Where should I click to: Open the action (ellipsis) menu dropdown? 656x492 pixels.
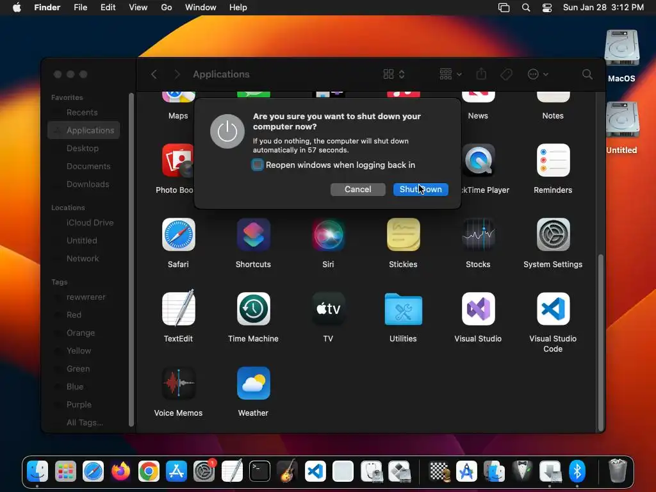[537, 74]
